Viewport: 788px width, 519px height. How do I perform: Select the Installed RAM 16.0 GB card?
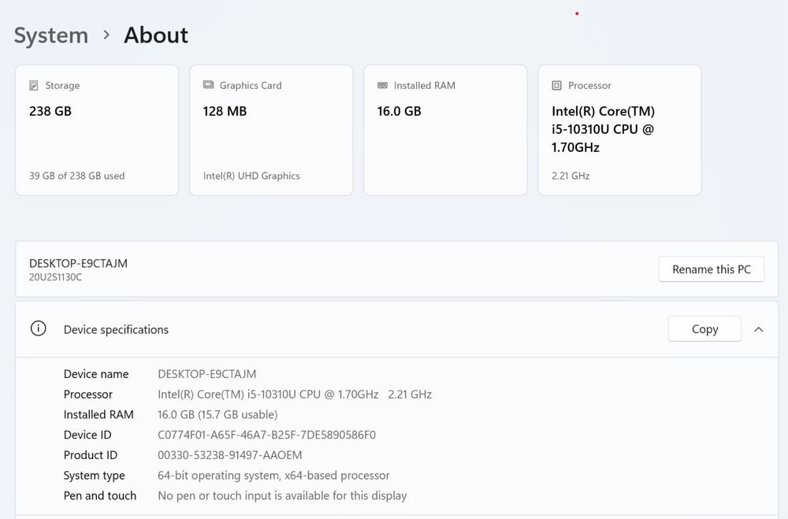[445, 130]
